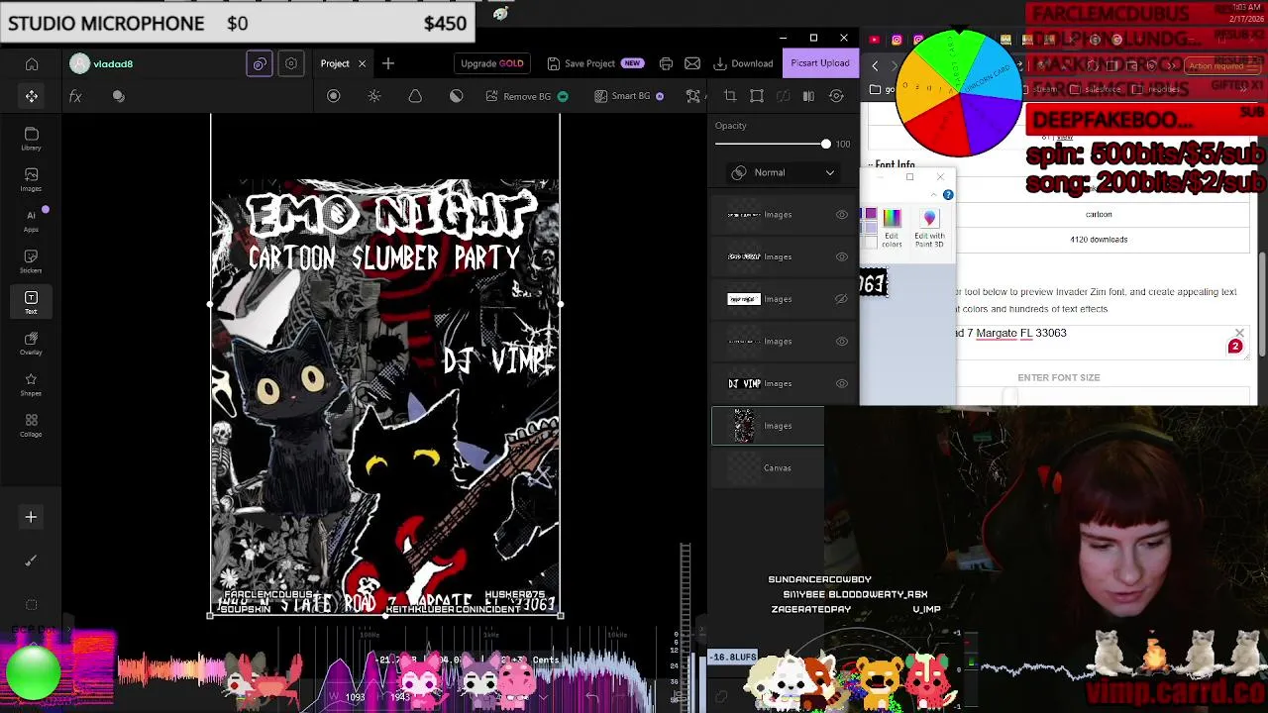Click Remove BG in the toolbar
1268x713 pixels.
(527, 96)
